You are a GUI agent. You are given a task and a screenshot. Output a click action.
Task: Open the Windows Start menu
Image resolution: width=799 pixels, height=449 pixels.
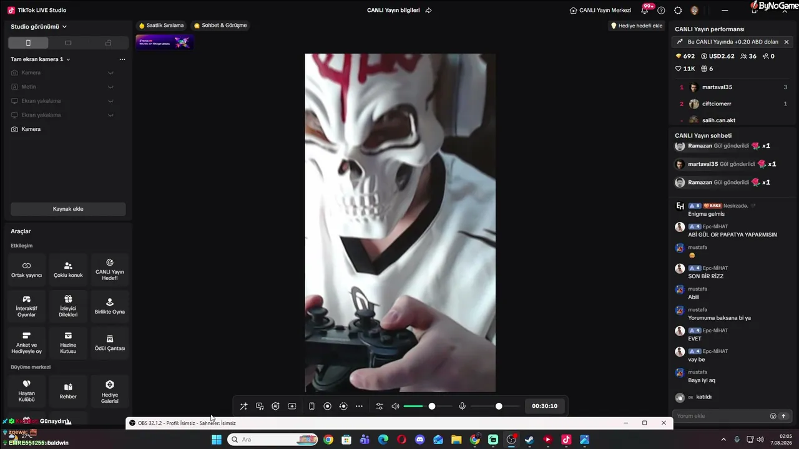click(x=217, y=440)
